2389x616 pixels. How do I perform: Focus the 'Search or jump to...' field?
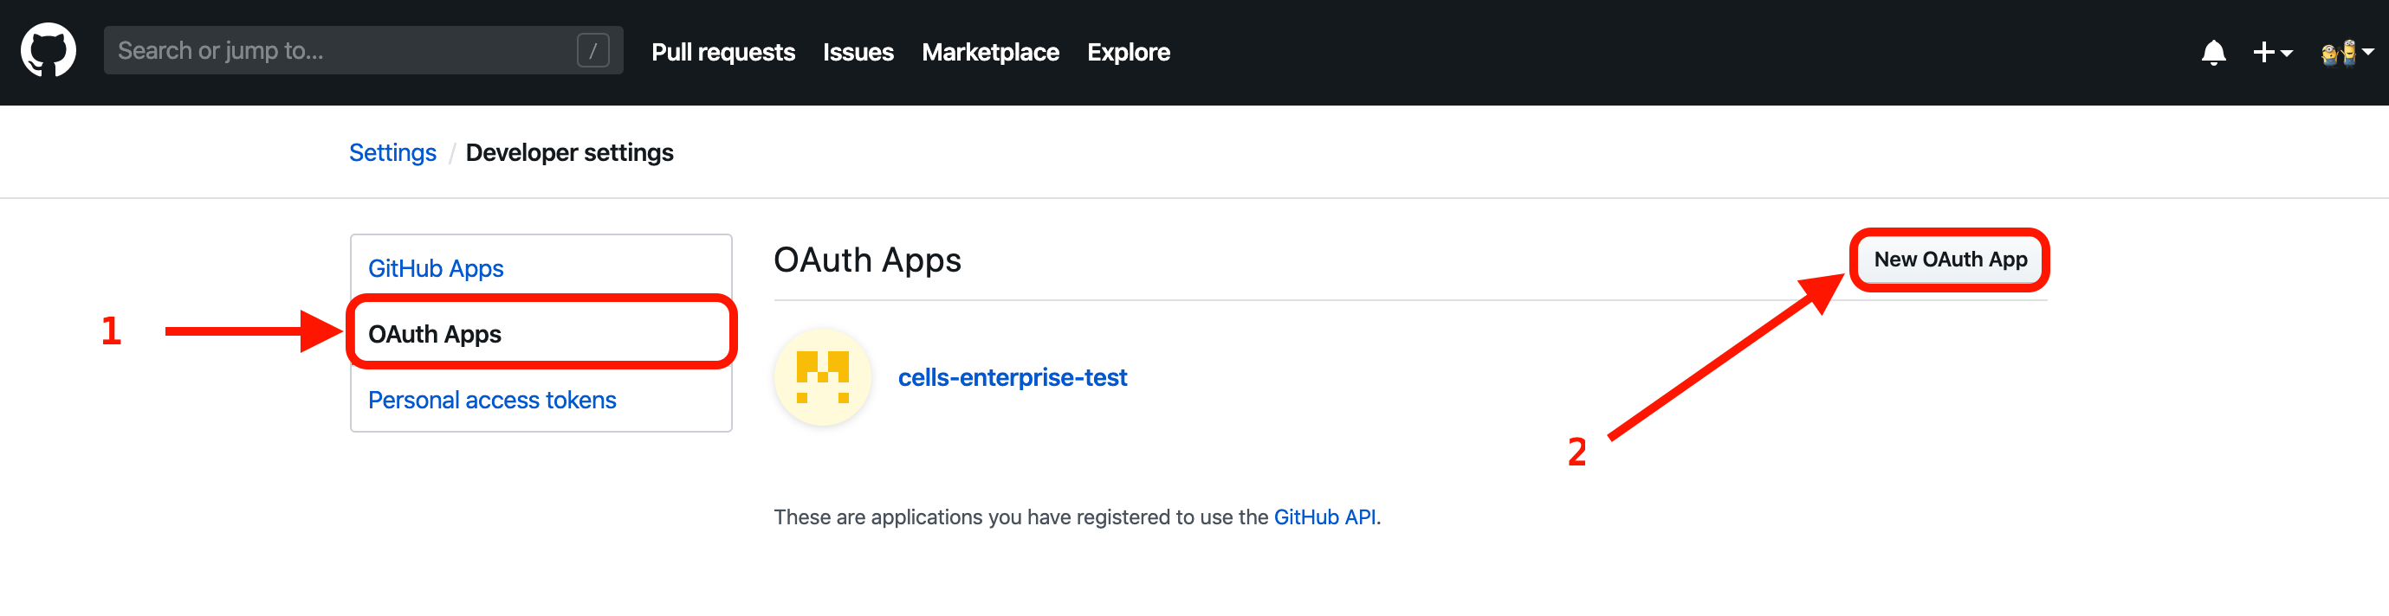point(363,50)
